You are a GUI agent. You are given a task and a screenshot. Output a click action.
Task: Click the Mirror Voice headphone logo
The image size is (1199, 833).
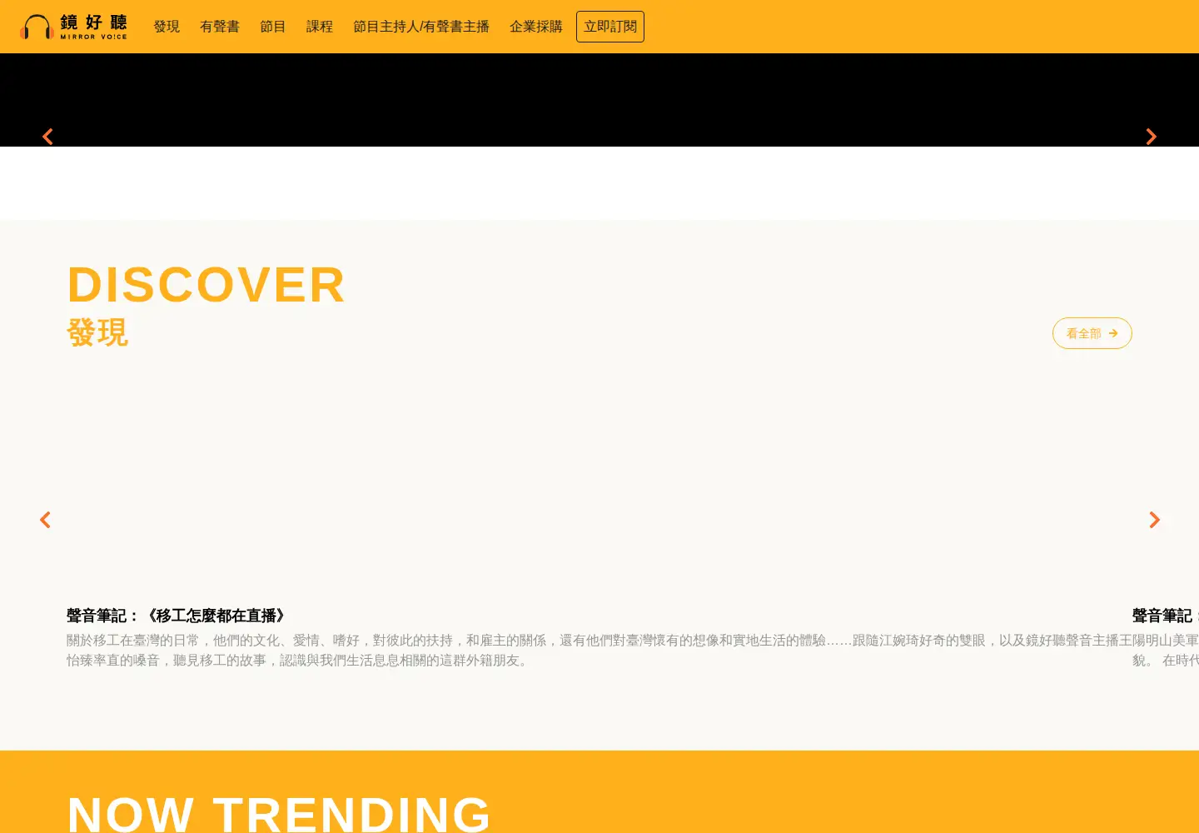tap(73, 27)
